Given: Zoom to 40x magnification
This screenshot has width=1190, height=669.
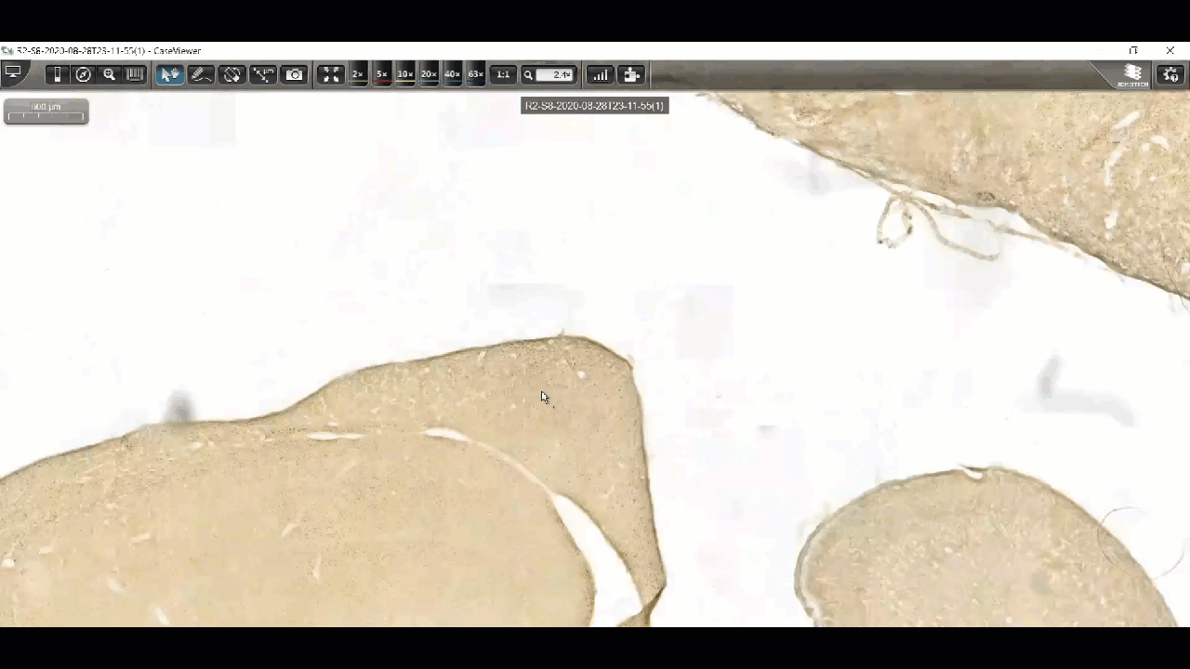Looking at the screenshot, I should point(452,74).
